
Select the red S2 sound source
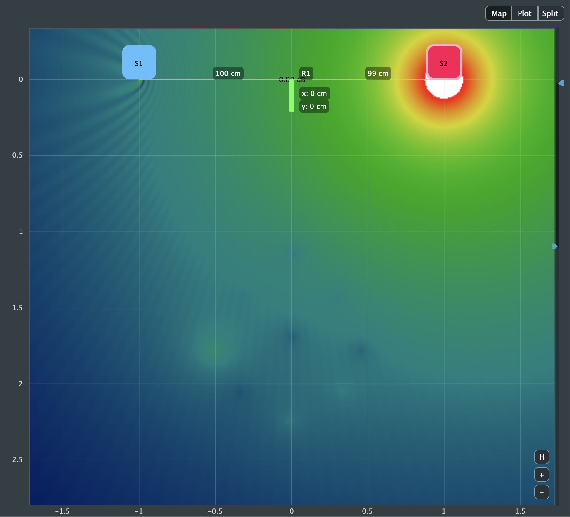pos(444,62)
